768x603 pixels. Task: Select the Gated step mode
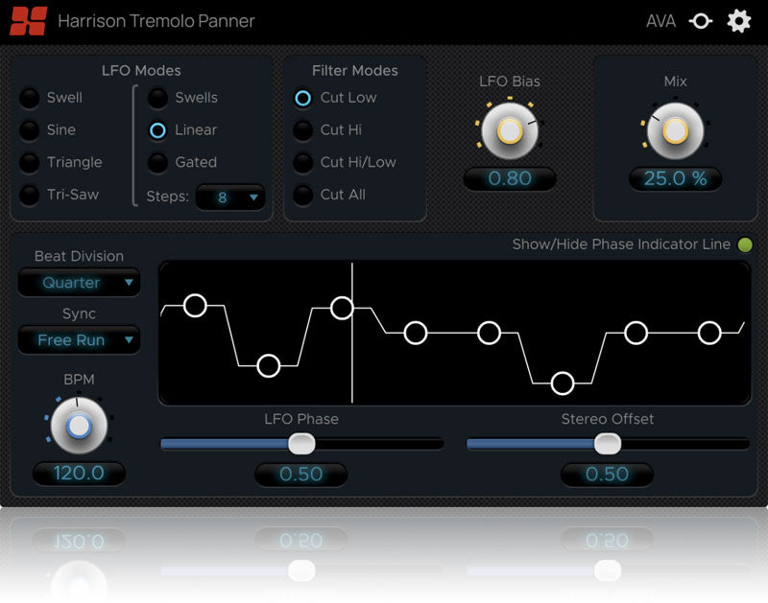coord(157,162)
